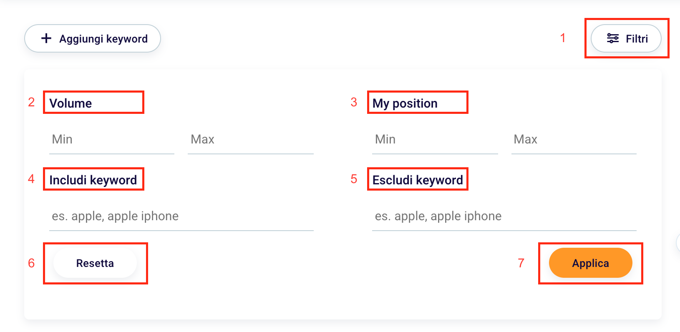The height and width of the screenshot is (332, 680).
Task: Apply filters with the orange Applica button
Action: point(590,263)
